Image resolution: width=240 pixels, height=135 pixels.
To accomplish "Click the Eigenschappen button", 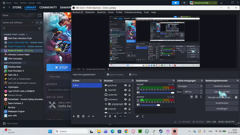I will point(115,74).
